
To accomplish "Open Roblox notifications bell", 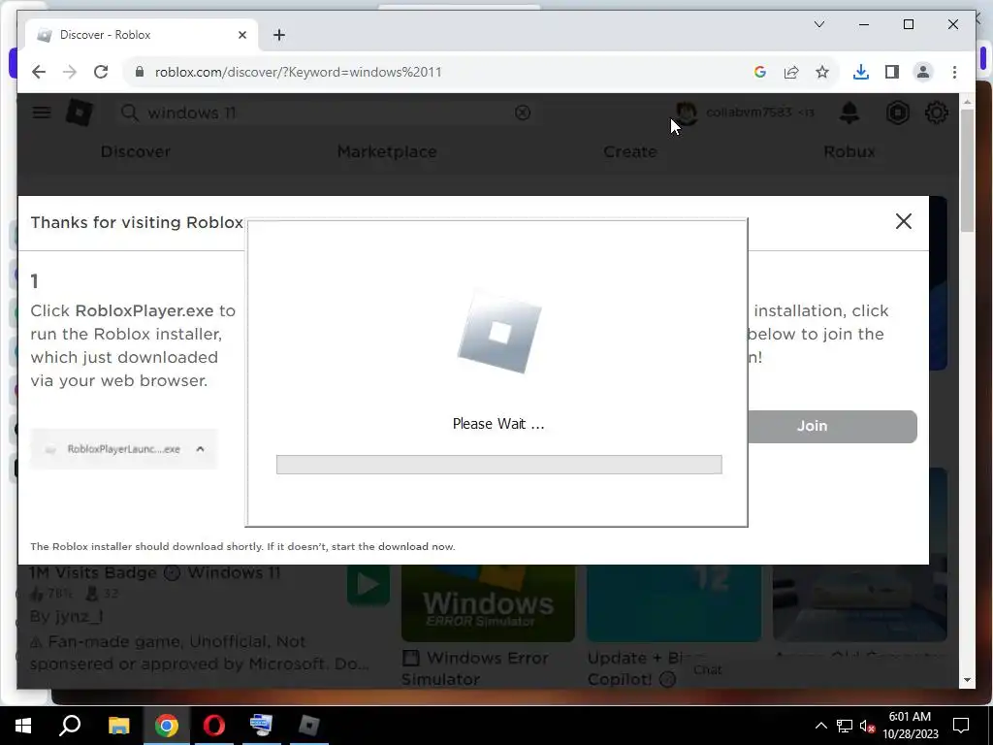I will pos(849,113).
